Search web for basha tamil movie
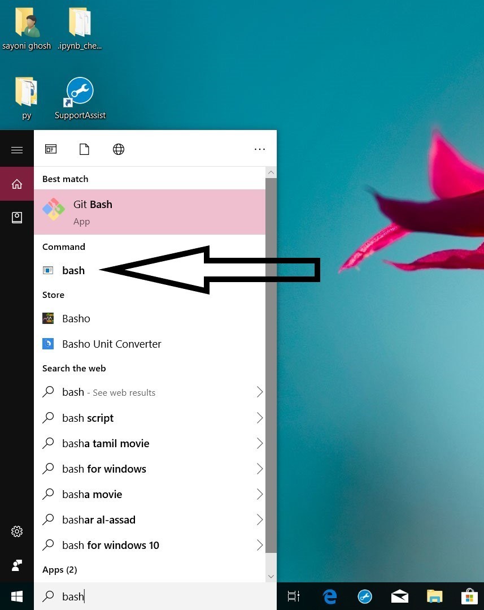The image size is (484, 610). click(x=150, y=443)
